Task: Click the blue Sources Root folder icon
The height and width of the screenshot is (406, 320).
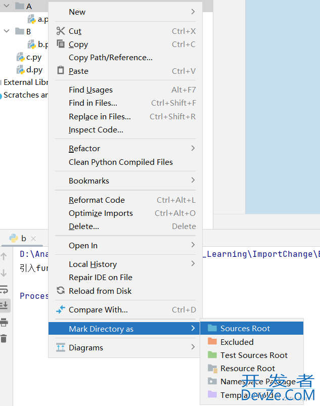Action: point(212,328)
